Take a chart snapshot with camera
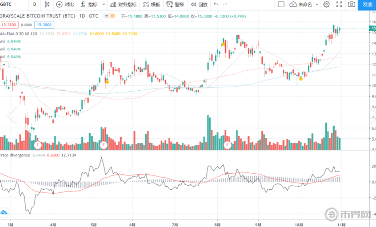 click(x=351, y=5)
